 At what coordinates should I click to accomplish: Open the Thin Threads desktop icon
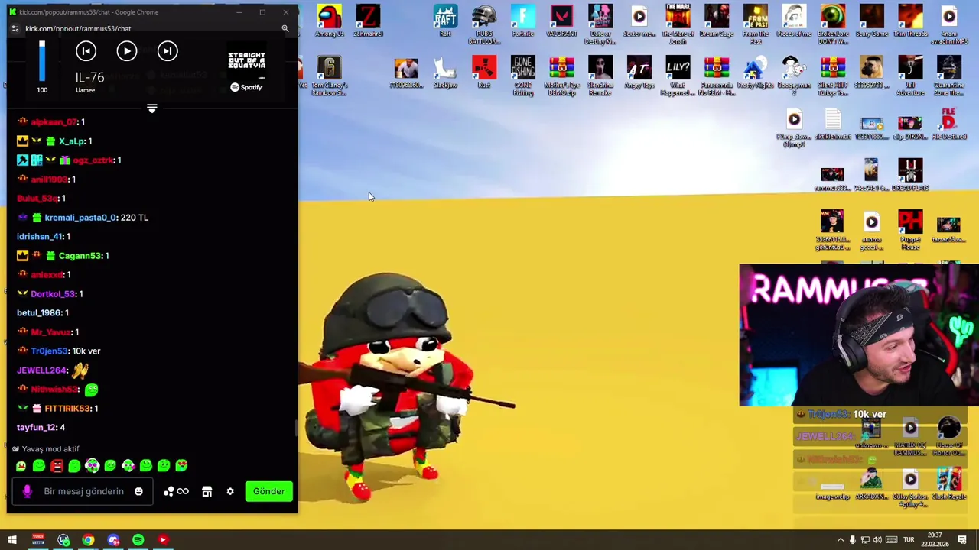pos(910,21)
